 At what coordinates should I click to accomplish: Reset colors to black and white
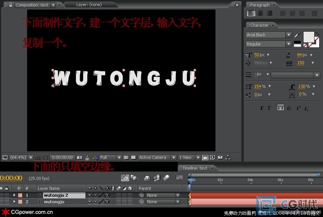pos(297,44)
